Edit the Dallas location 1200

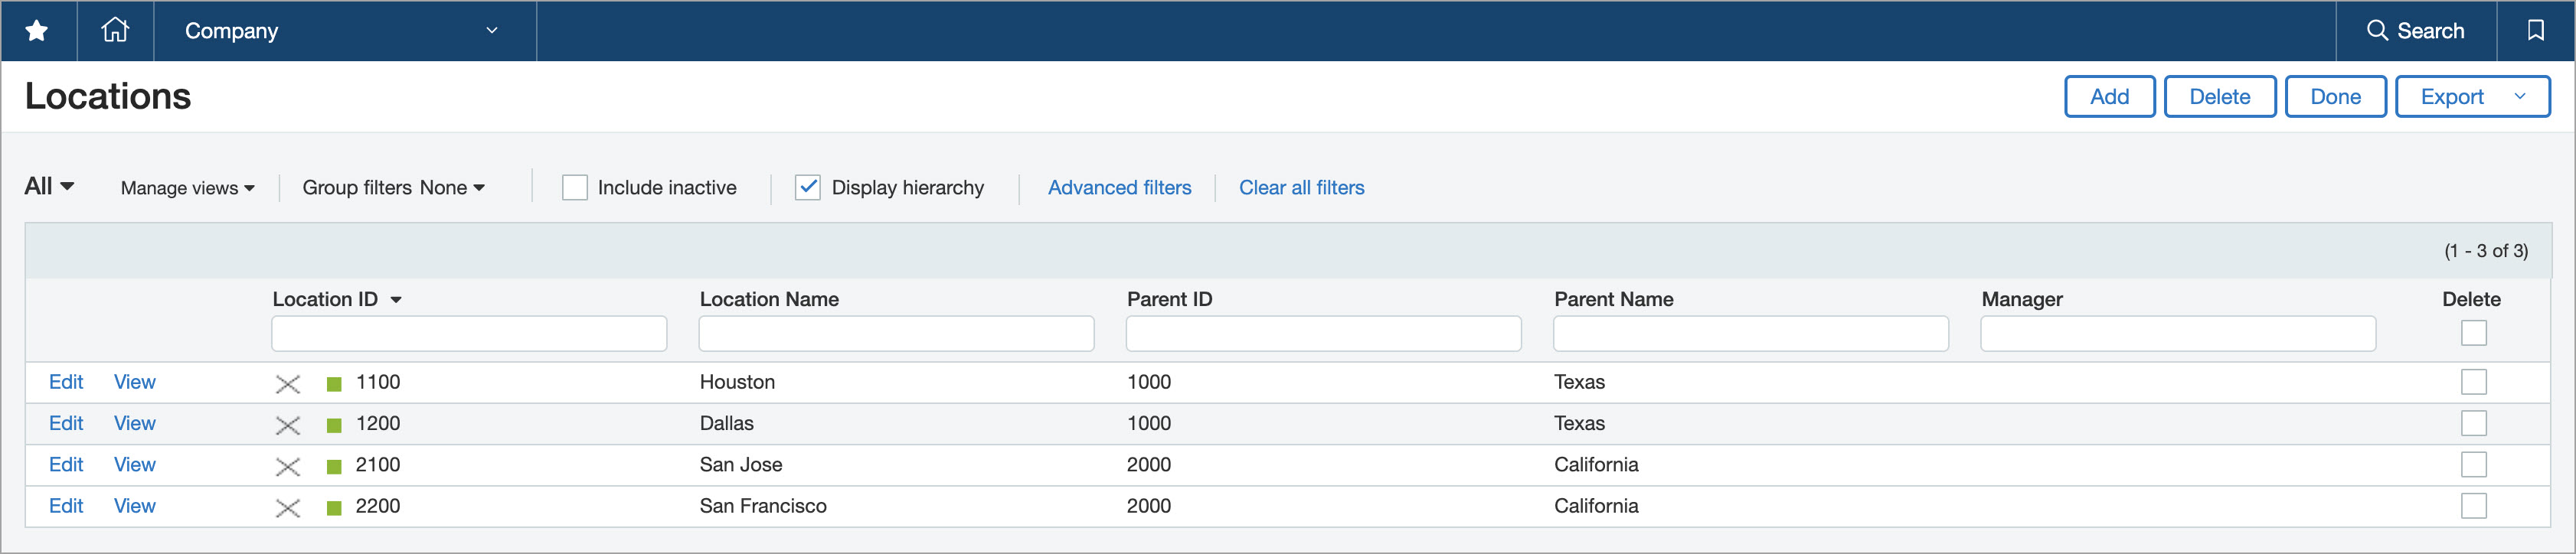point(66,423)
